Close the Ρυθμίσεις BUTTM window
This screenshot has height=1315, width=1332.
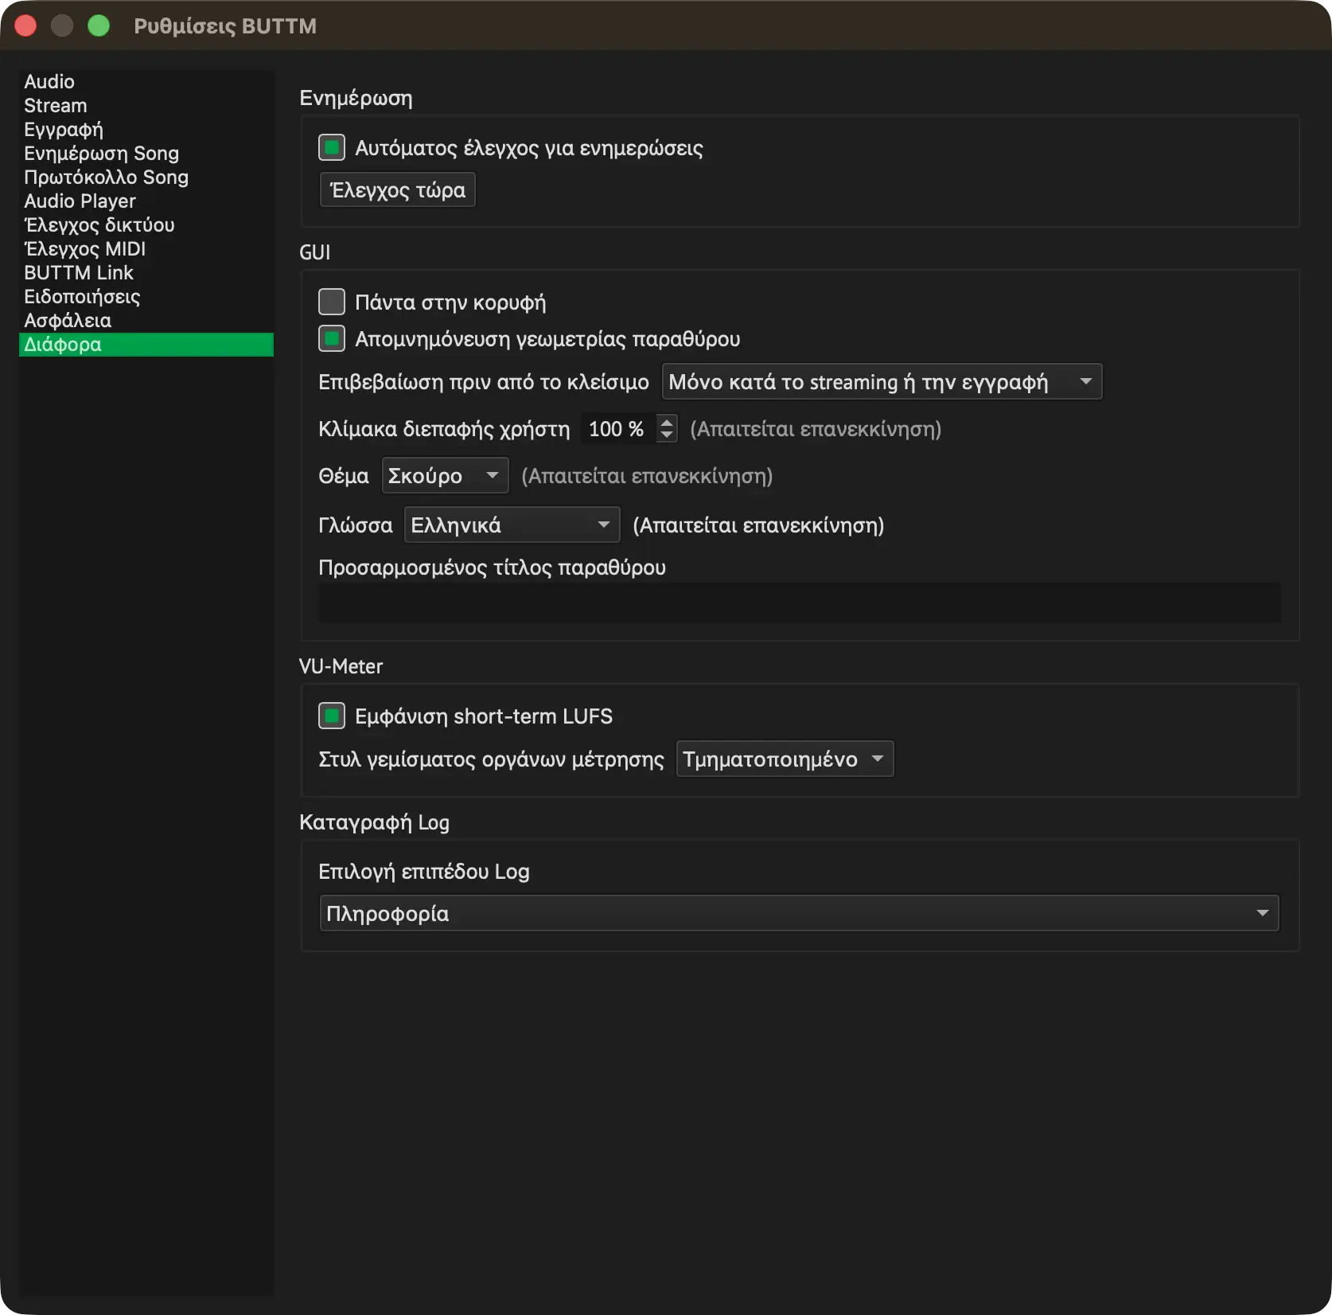pos(25,25)
